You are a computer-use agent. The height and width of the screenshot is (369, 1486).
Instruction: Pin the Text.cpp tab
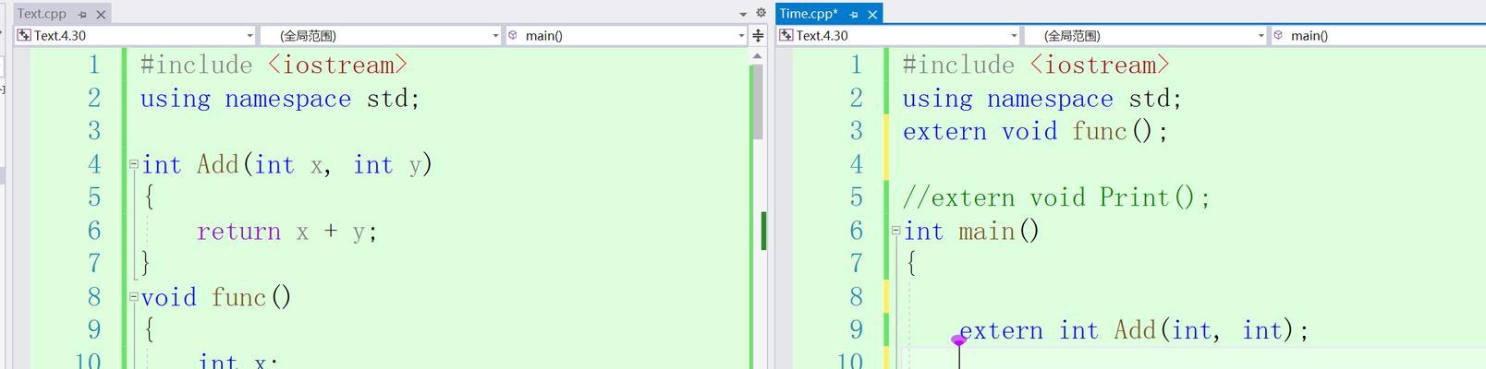pos(82,14)
